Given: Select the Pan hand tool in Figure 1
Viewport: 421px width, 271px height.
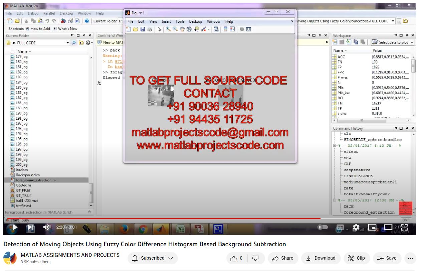Looking at the screenshot, I should (x=182, y=29).
